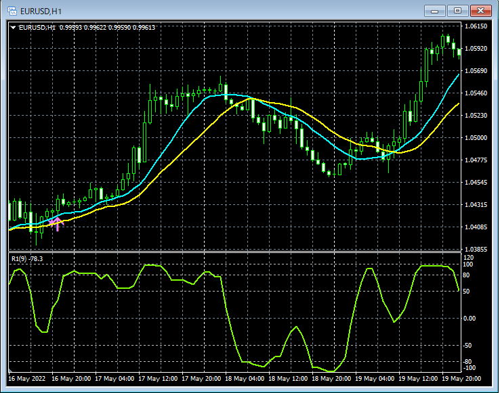Click the 17 May 12:00 time label
This screenshot has height=393, width=500.
158,379
